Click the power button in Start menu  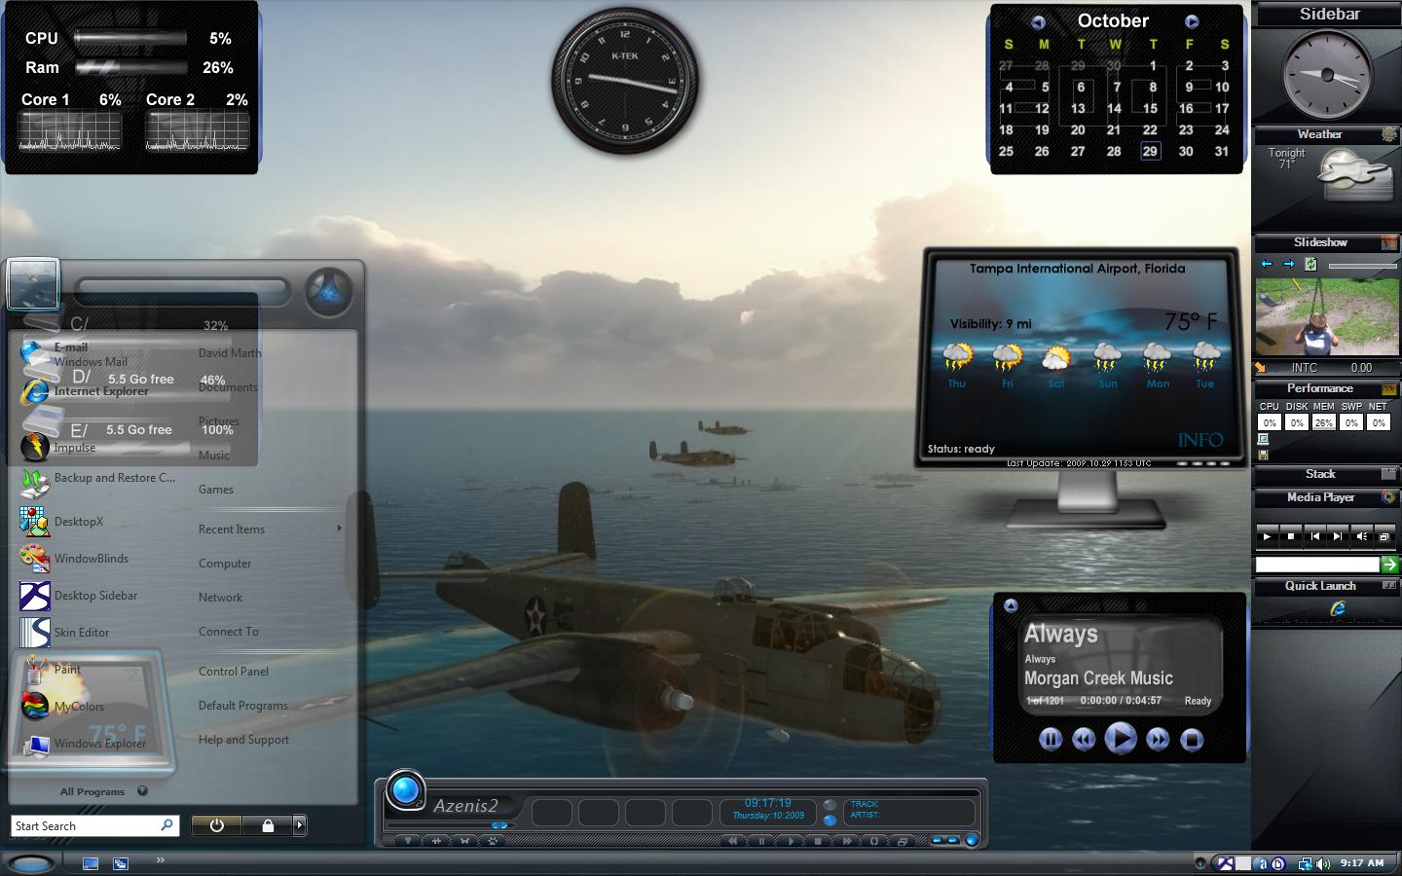(x=217, y=825)
